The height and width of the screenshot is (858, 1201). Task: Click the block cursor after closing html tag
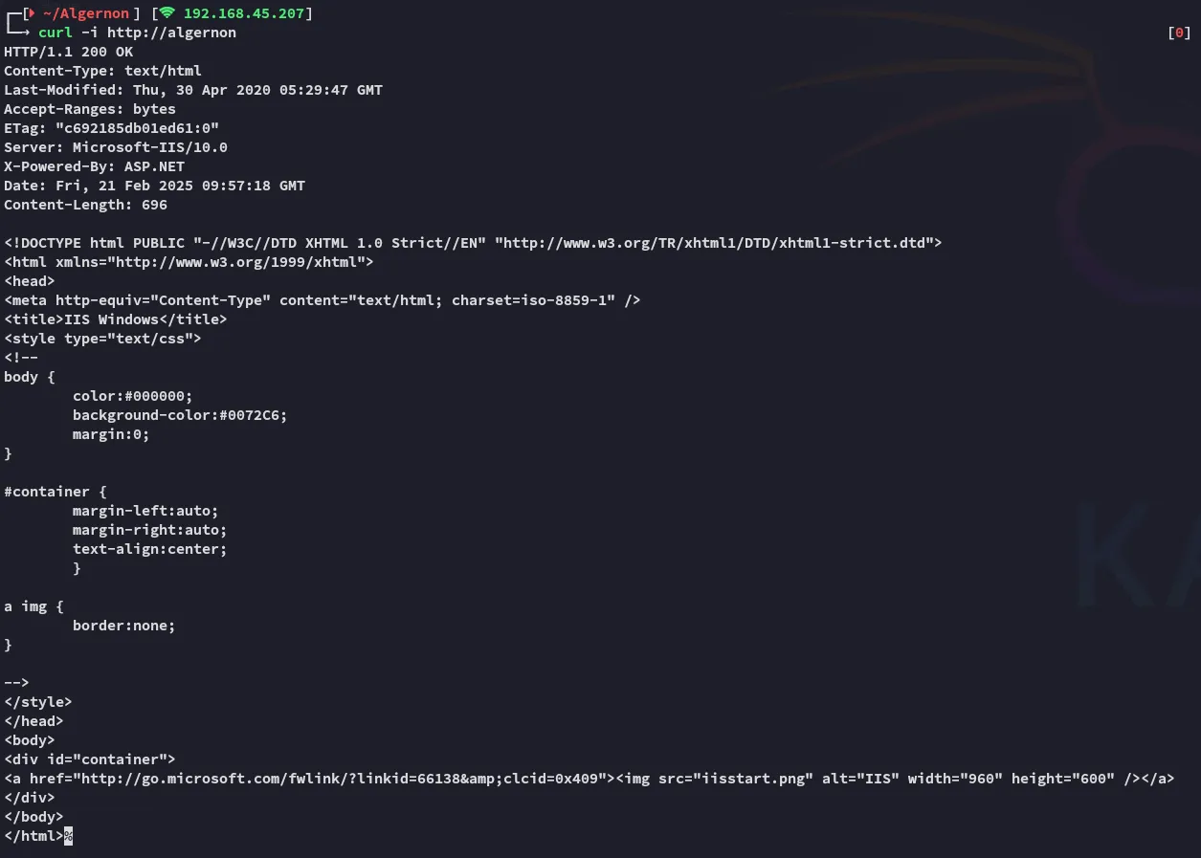point(68,836)
